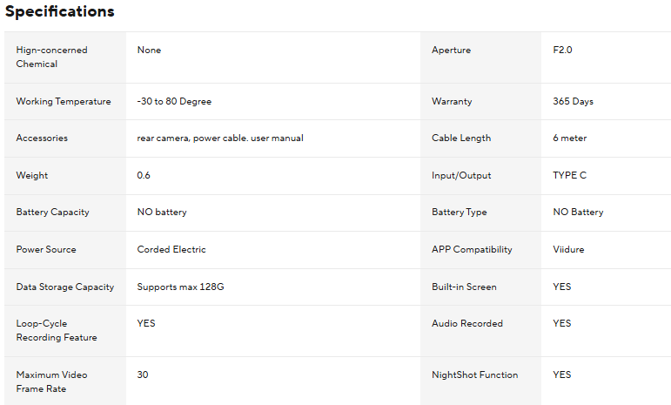The image size is (671, 405).
Task: Click the Warranty label
Action: click(x=452, y=102)
